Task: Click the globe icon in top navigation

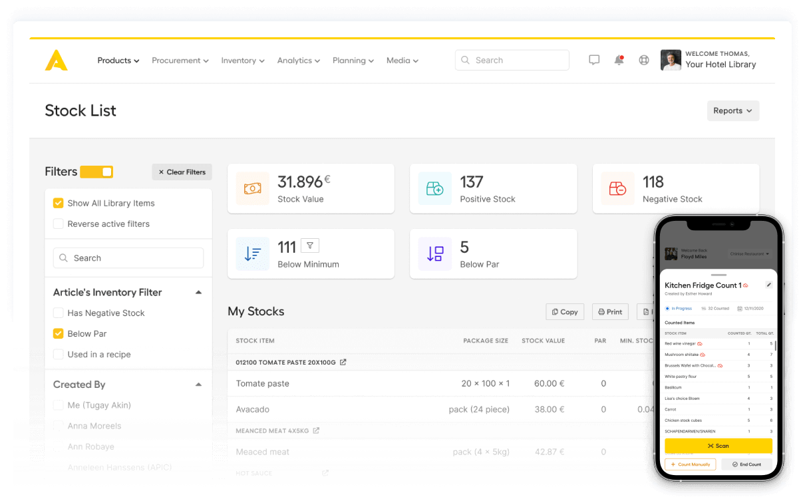Action: click(643, 60)
